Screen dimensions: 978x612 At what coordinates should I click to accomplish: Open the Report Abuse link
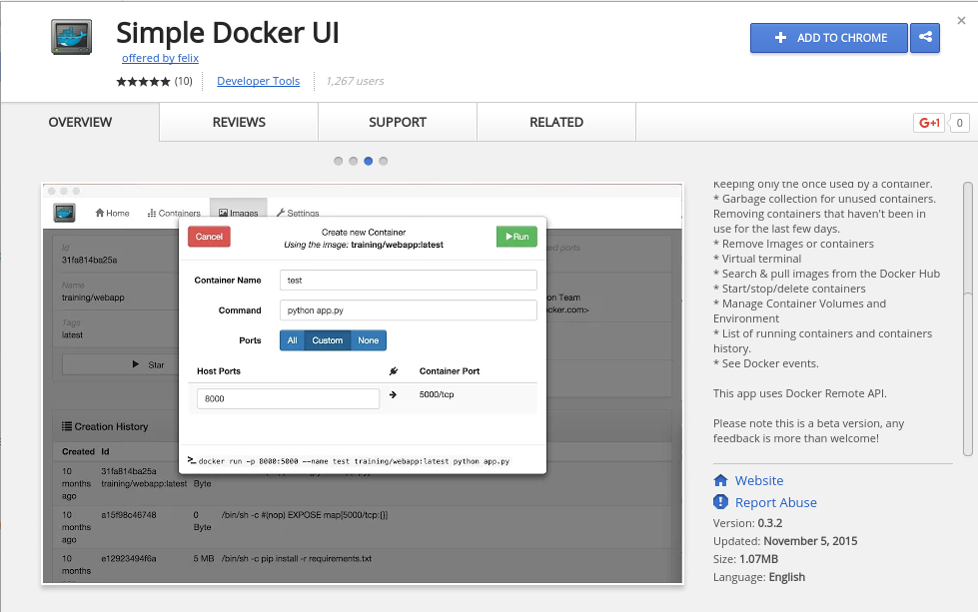(x=776, y=502)
